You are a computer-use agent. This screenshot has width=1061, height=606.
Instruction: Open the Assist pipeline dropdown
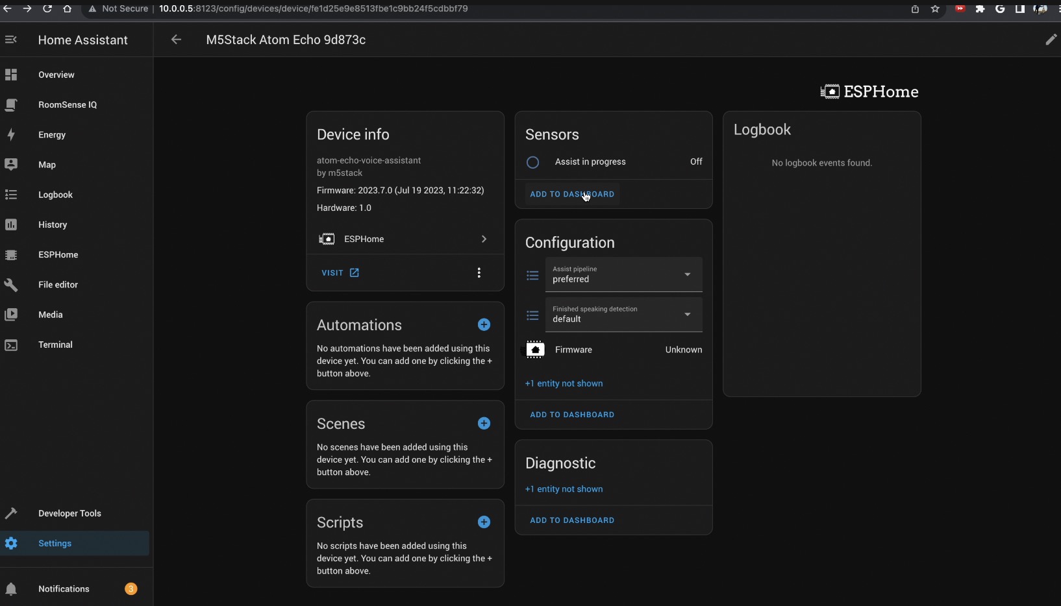623,275
